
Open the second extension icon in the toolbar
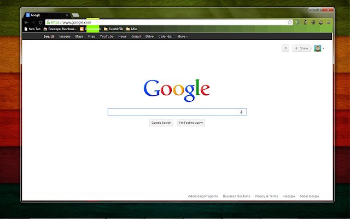coord(305,22)
